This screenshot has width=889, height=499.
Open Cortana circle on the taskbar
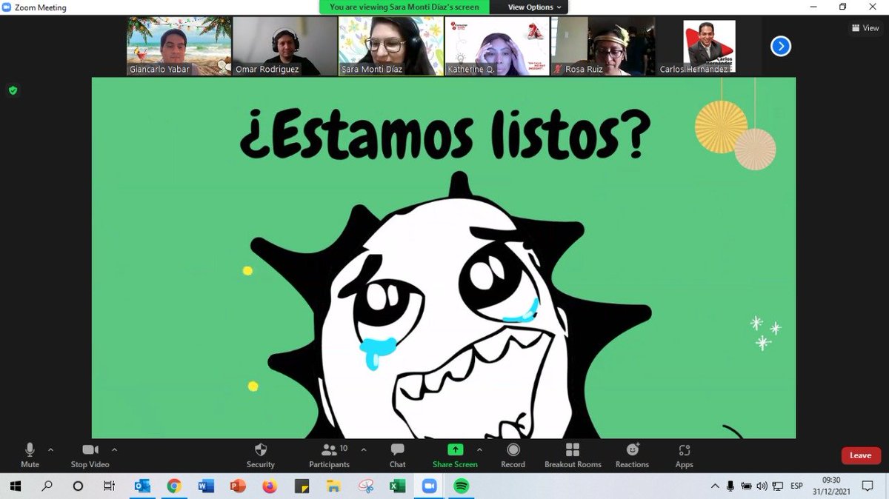coord(78,486)
